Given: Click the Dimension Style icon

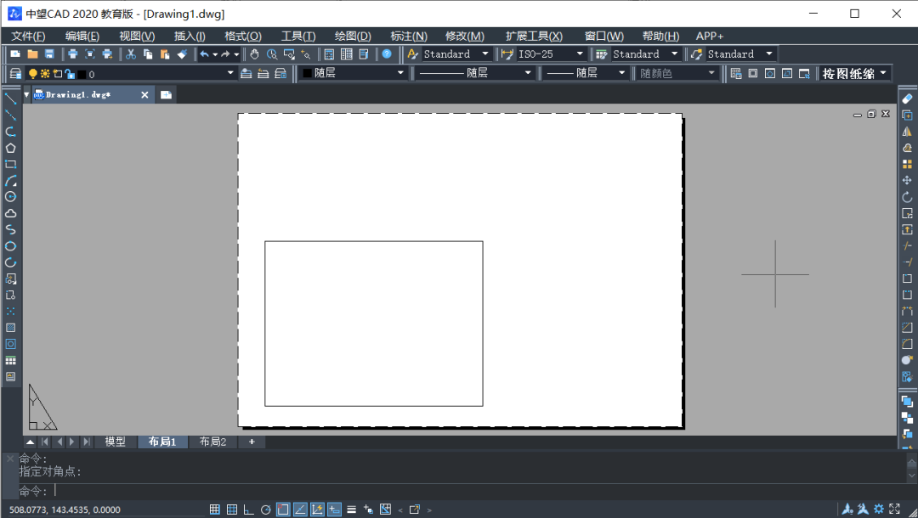Looking at the screenshot, I should click(x=507, y=53).
